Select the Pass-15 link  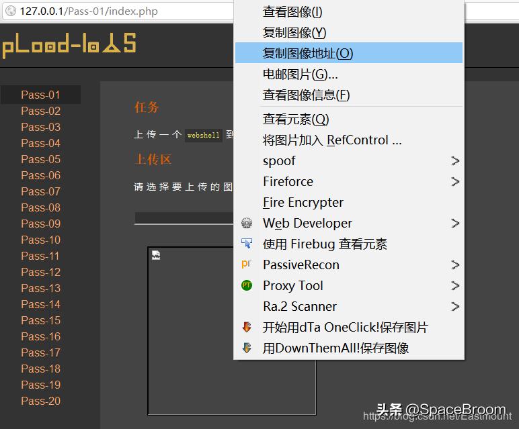pyautogui.click(x=40, y=320)
